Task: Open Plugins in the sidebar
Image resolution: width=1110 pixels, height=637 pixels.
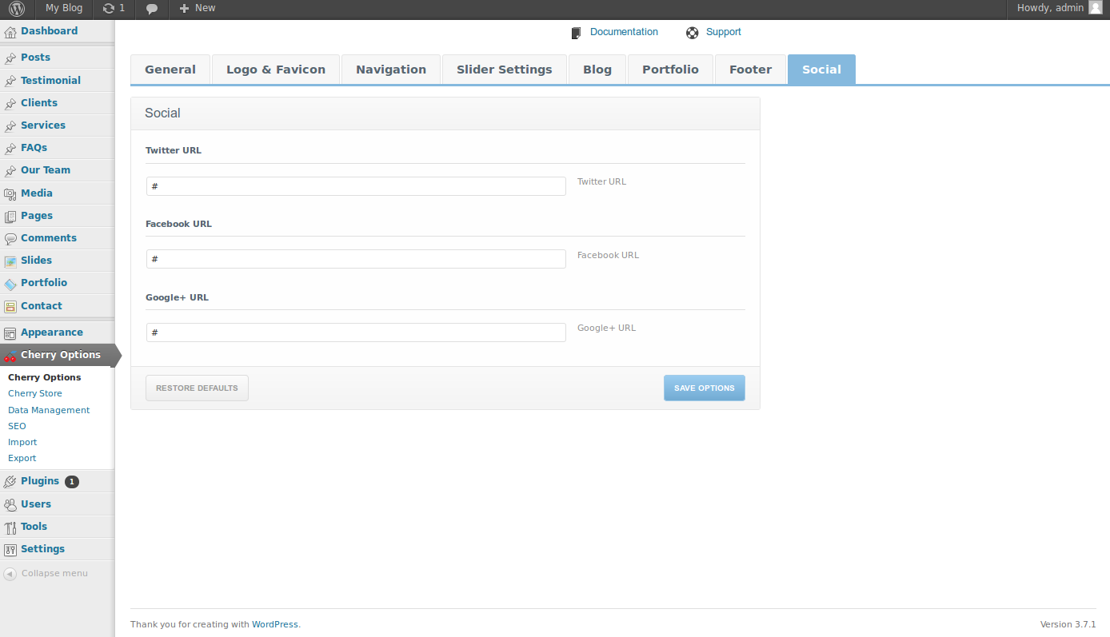Action: coord(40,481)
